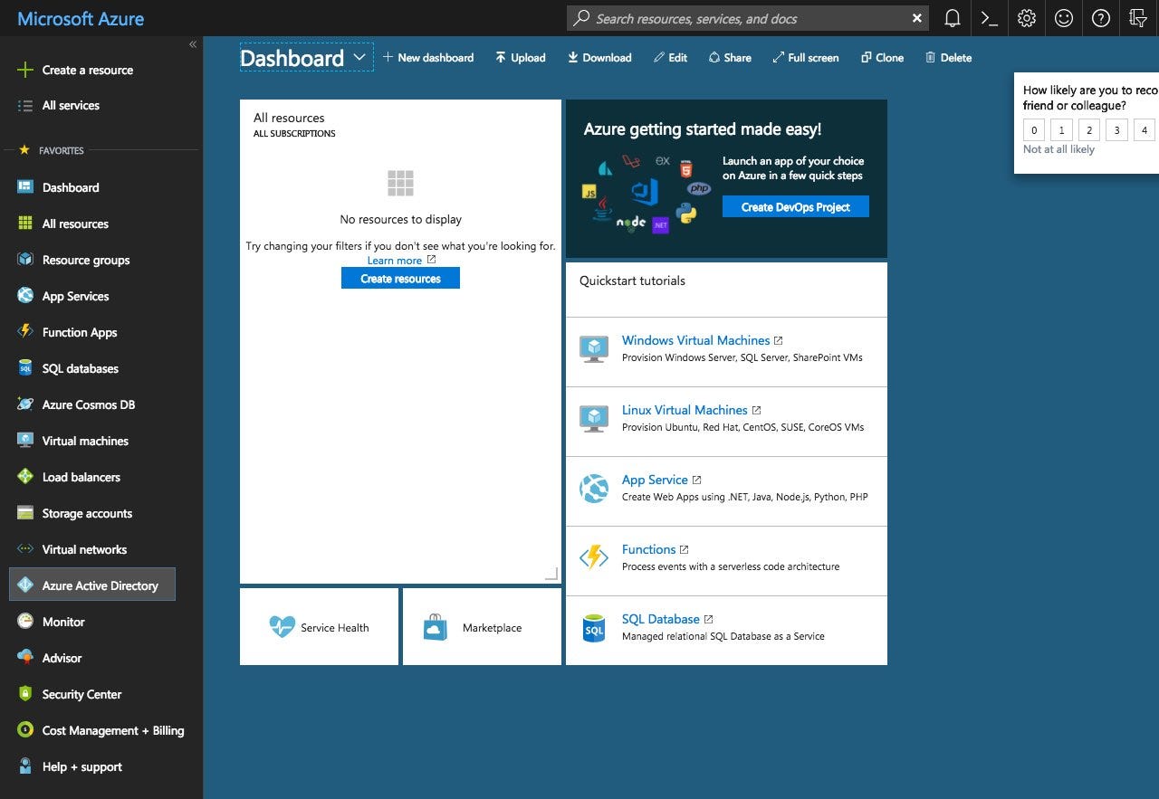The width and height of the screenshot is (1159, 799).
Task: Click the All resources grid icon
Action: (x=25, y=224)
